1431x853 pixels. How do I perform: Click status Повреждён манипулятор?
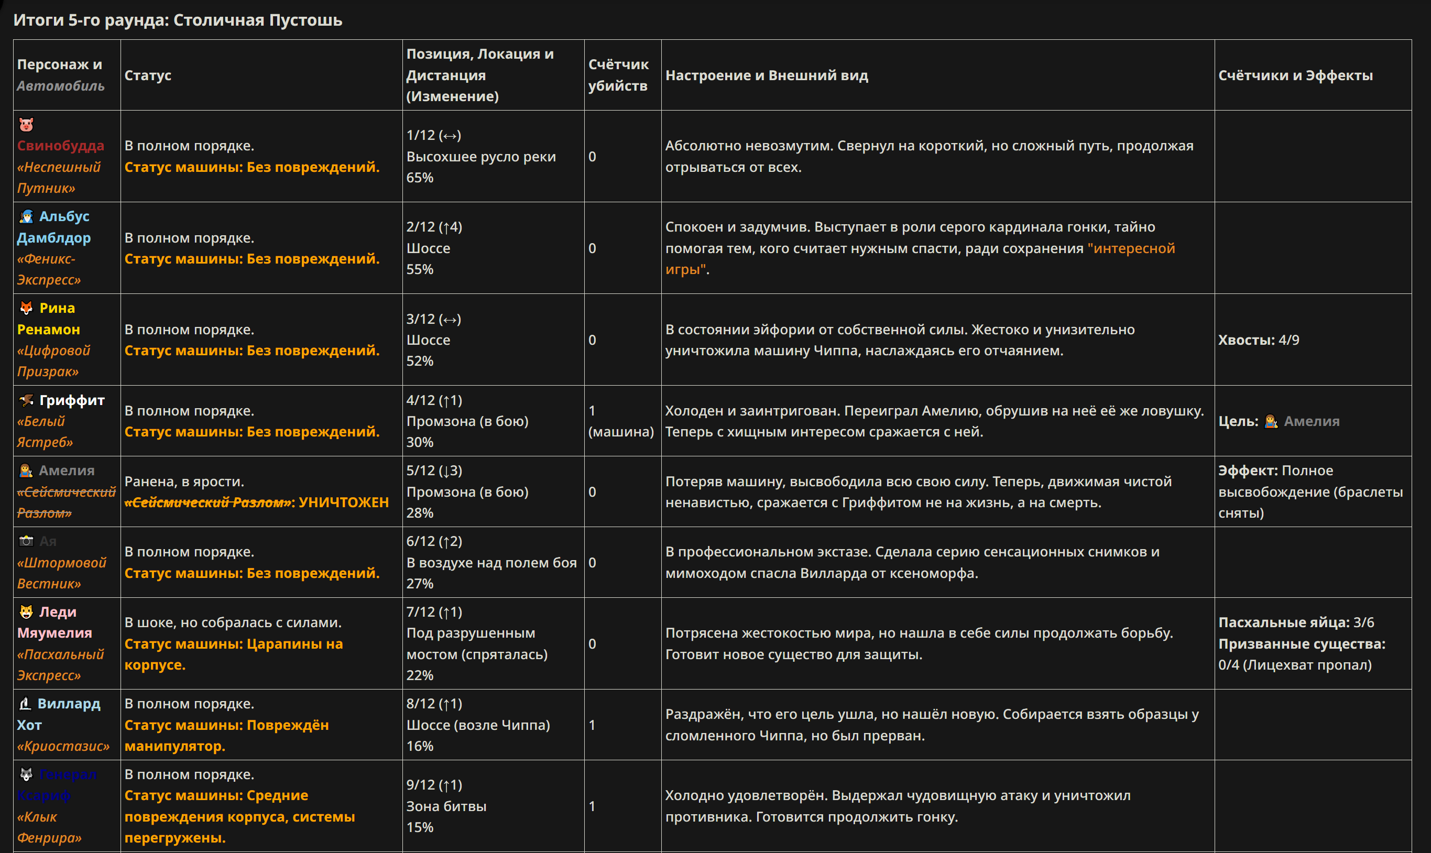click(x=227, y=735)
